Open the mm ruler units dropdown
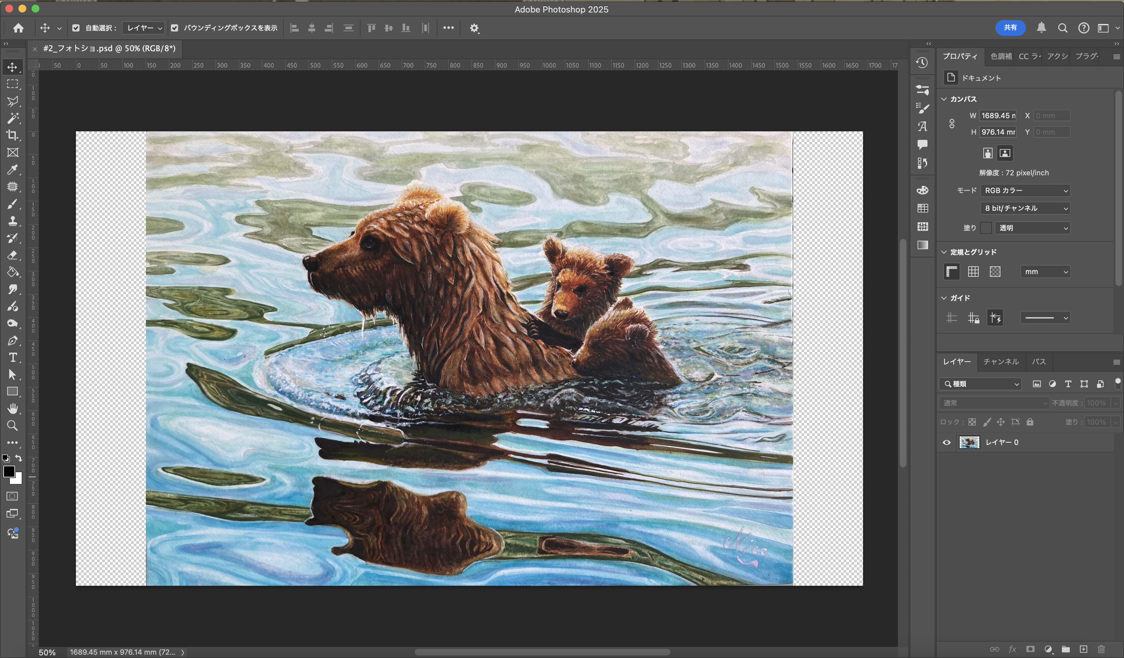The image size is (1124, 658). (1045, 272)
